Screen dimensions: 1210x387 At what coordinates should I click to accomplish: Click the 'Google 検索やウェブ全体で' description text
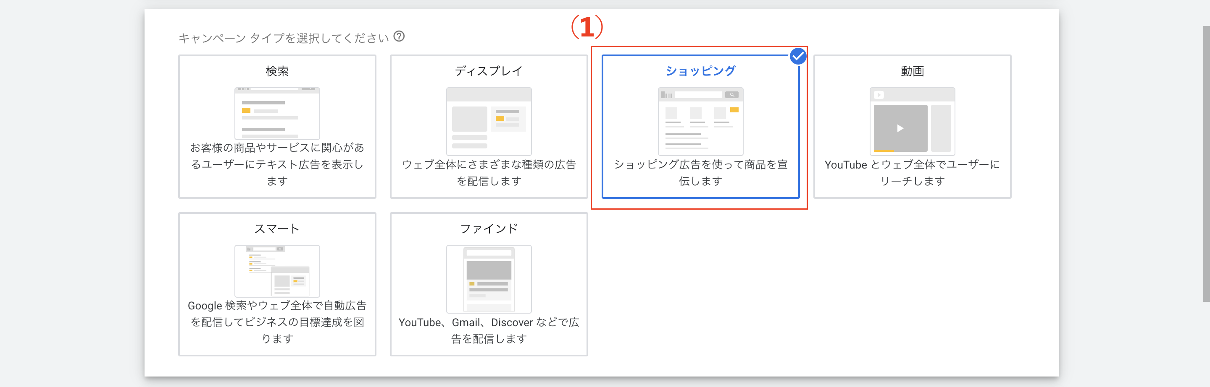pyautogui.click(x=277, y=322)
